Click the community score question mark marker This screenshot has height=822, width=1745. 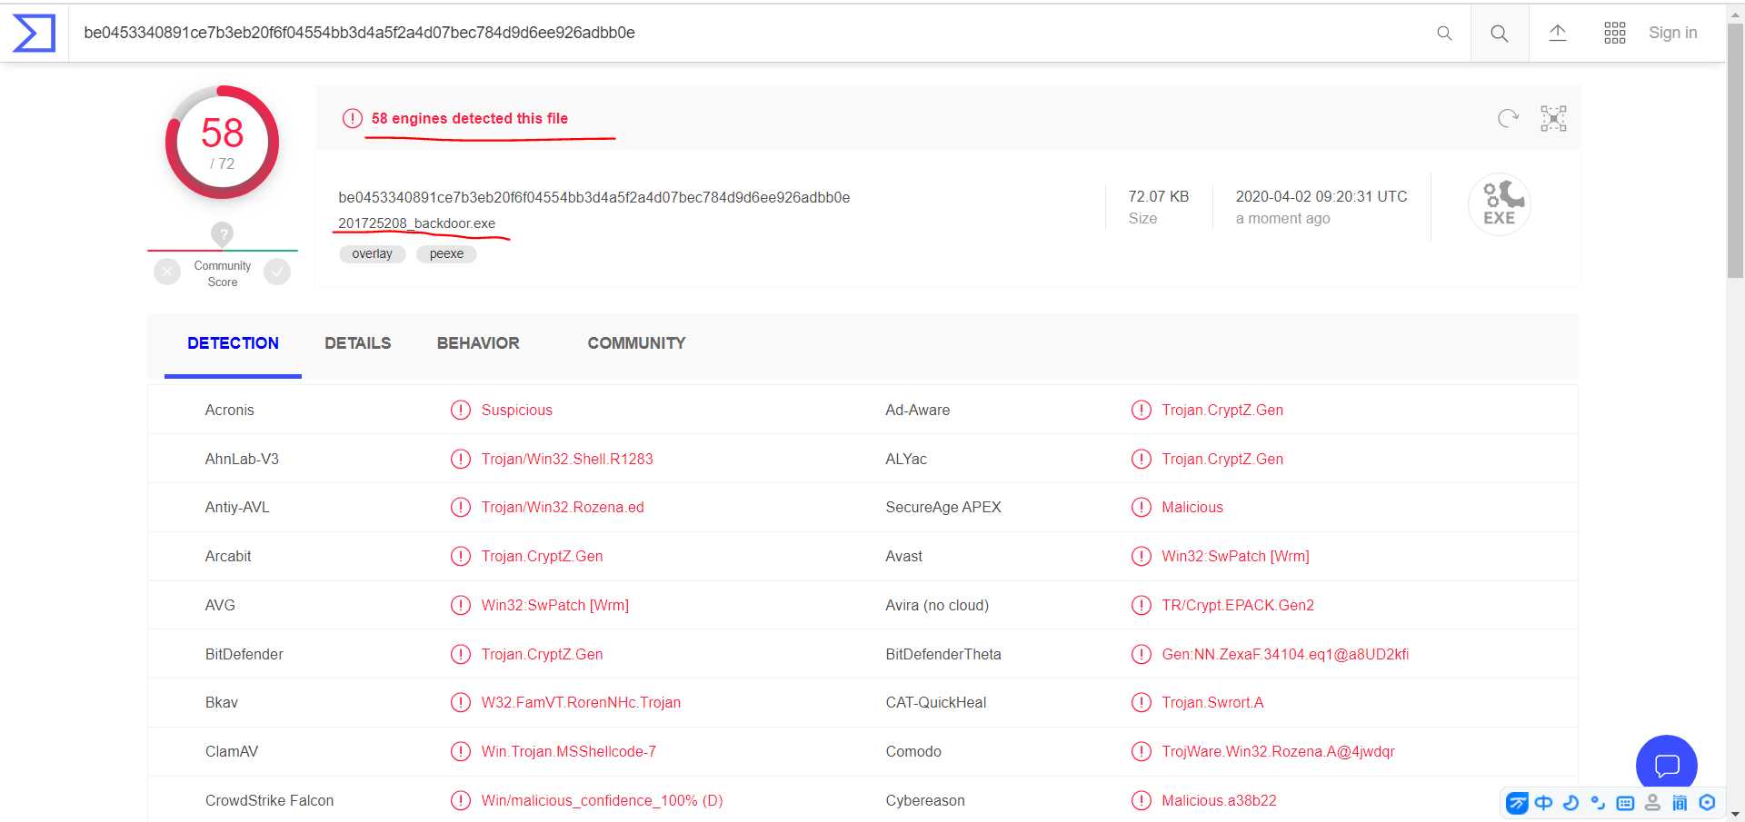(223, 234)
